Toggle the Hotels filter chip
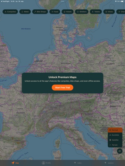Screen dimensions: 125x166 tap(67, 12)
